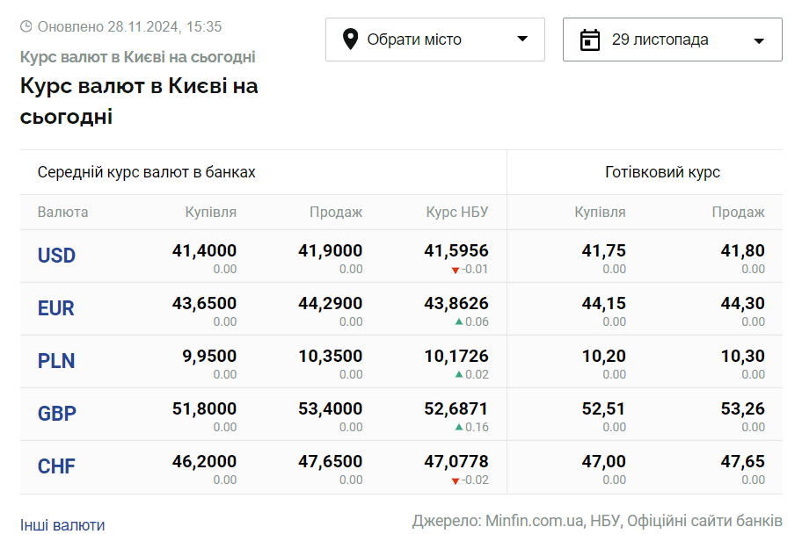This screenshot has width=802, height=556.
Task: Click GBP bank sell rate 53,4000
Action: pos(331,408)
